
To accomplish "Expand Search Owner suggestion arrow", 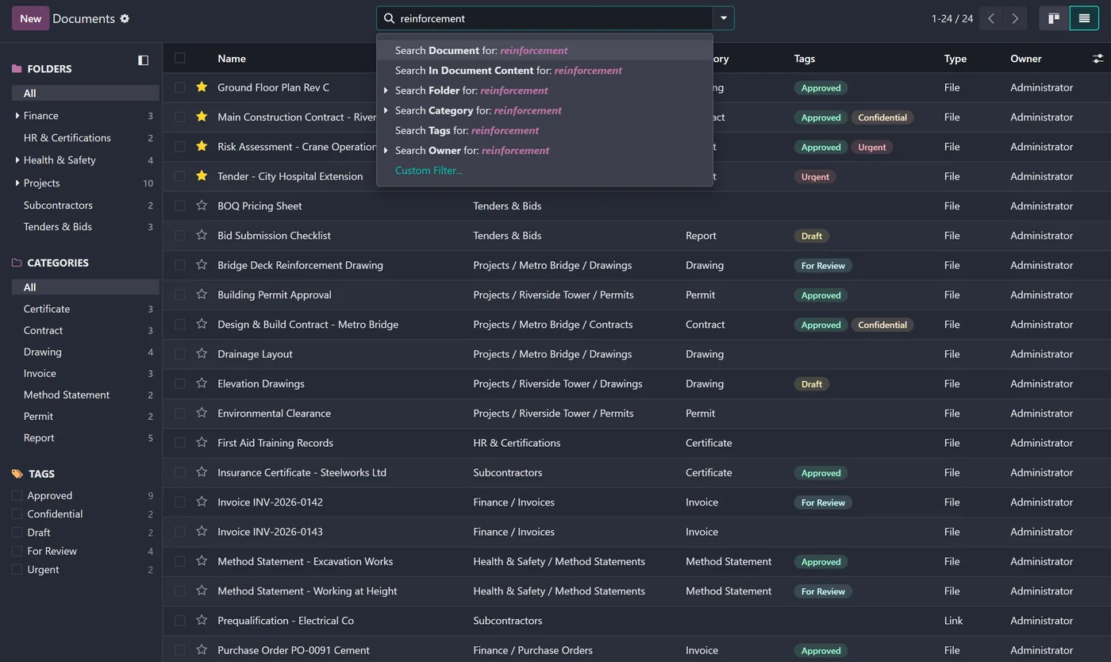I will 386,150.
